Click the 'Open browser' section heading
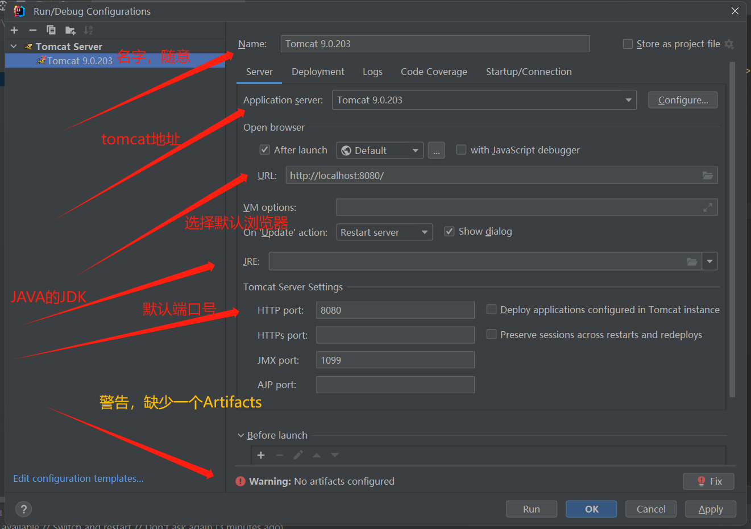751x529 pixels. [x=274, y=127]
